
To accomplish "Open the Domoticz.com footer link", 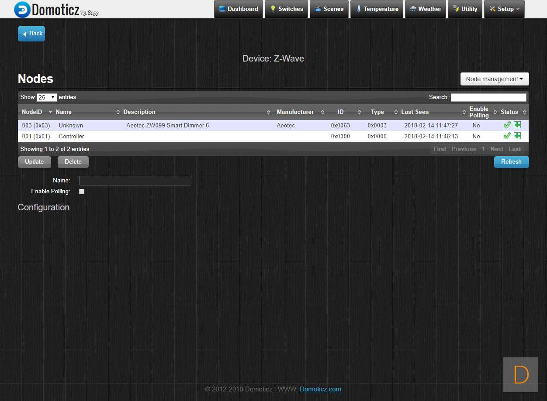I will (x=320, y=389).
